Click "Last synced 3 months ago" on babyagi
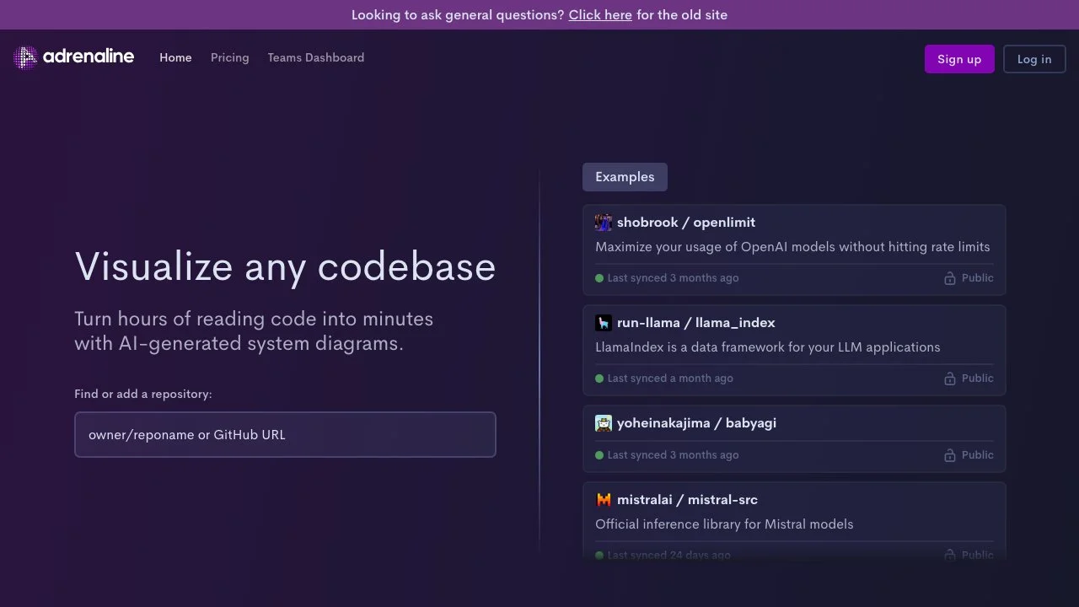The image size is (1079, 607). coord(673,455)
